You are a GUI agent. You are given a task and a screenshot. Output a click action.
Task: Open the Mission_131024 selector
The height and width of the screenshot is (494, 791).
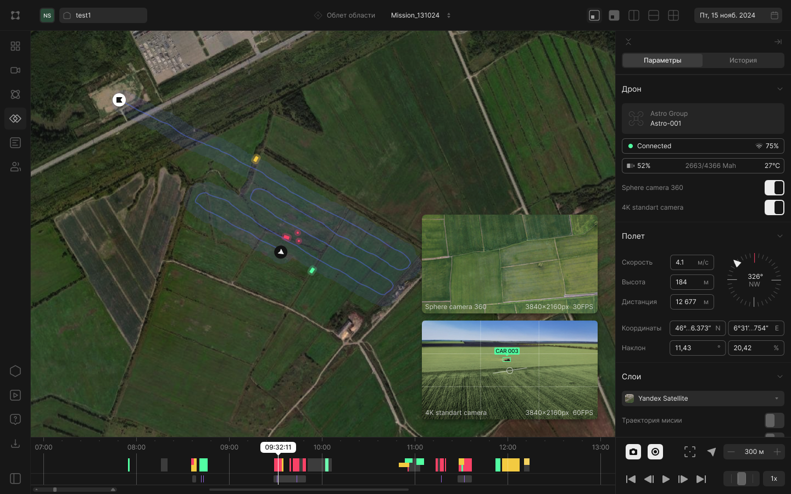[420, 15]
